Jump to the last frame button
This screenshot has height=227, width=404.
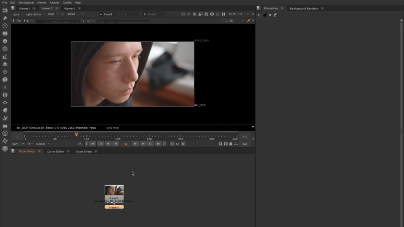158,144
